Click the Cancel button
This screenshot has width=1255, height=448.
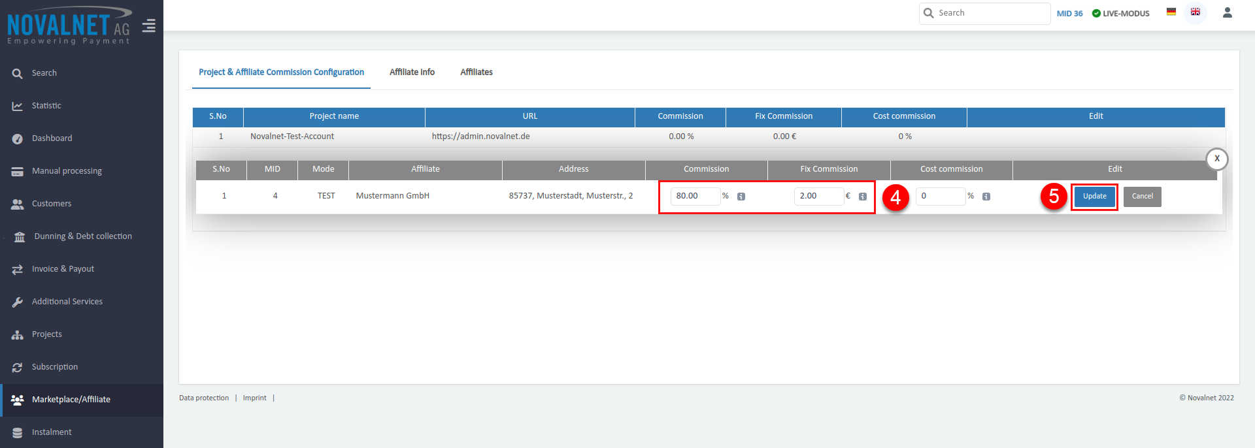[x=1142, y=197]
